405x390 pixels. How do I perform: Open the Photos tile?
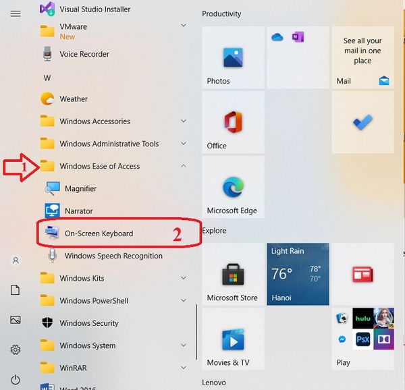coord(233,57)
